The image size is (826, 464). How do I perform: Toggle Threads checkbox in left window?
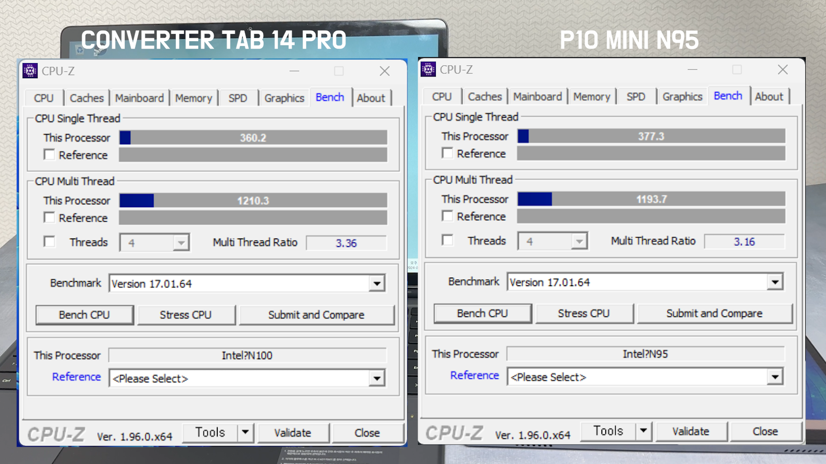point(49,242)
